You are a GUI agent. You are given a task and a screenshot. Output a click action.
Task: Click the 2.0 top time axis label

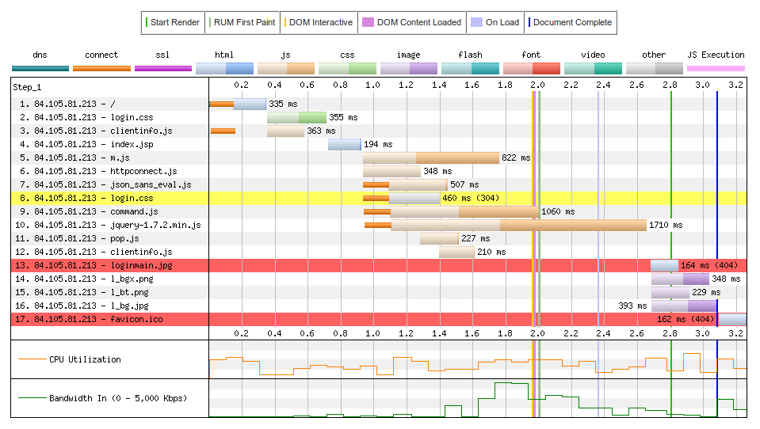tap(537, 85)
